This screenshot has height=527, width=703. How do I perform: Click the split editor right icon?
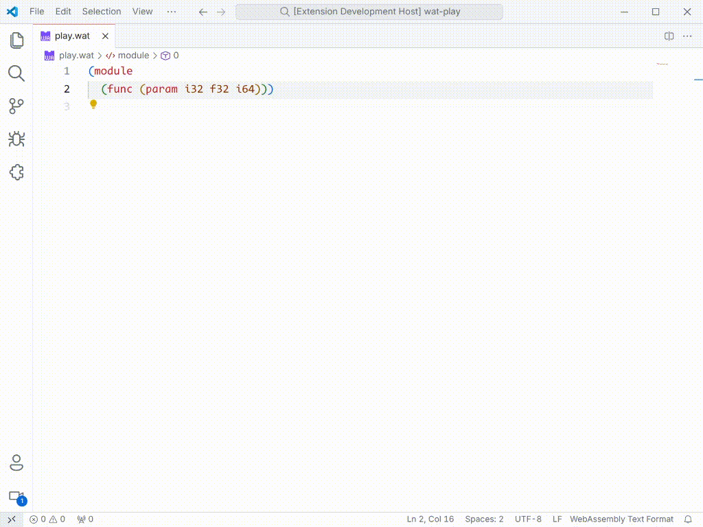[669, 36]
